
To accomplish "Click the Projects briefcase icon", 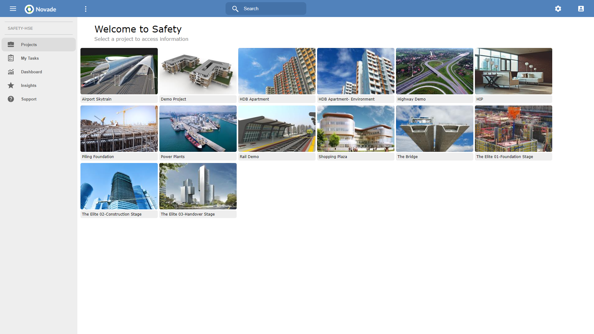I will (11, 45).
